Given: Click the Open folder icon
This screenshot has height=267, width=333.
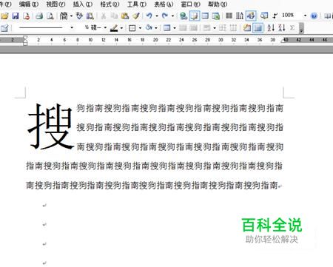Looking at the screenshot, I should click(4, 16).
